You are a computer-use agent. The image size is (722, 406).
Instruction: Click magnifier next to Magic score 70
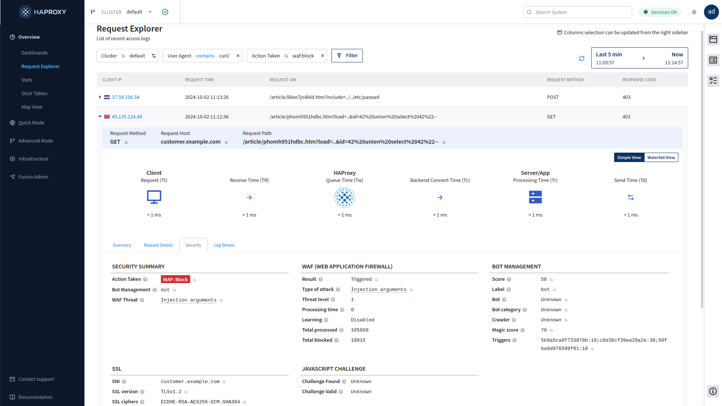coord(551,330)
